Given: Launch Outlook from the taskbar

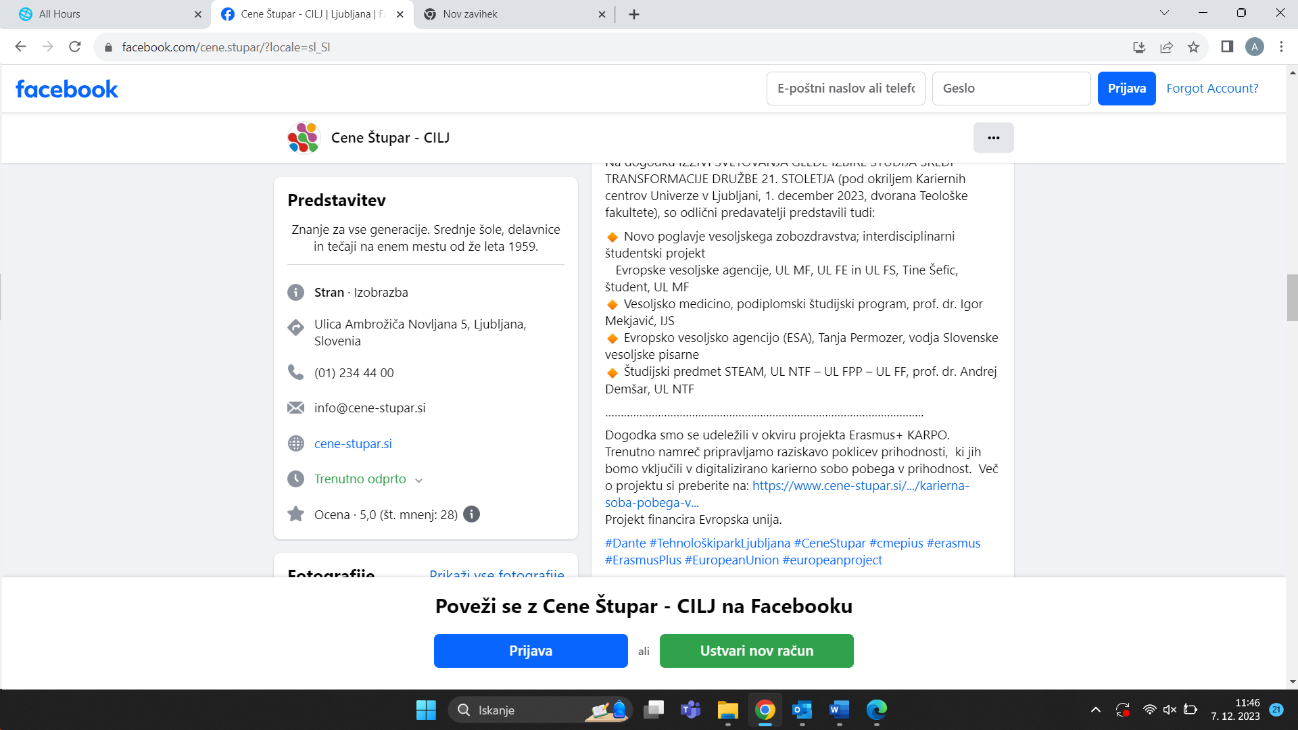Looking at the screenshot, I should tap(802, 710).
